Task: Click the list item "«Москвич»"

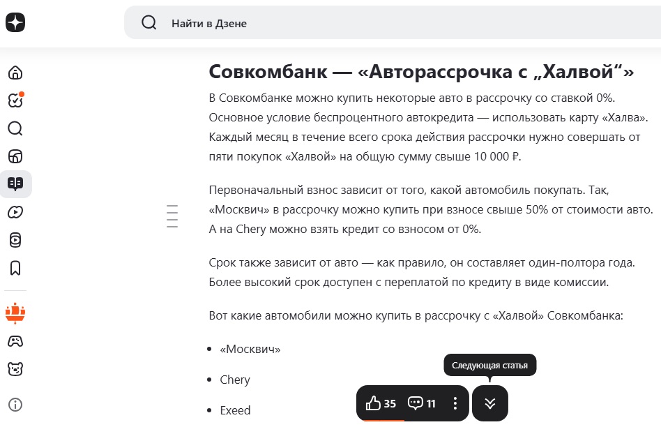Action: coord(250,349)
